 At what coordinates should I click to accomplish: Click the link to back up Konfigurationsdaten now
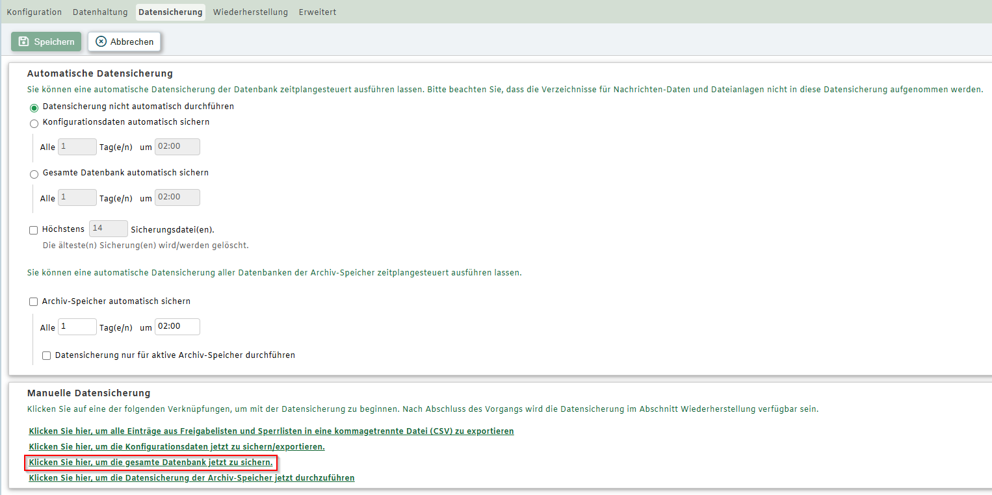(x=177, y=447)
